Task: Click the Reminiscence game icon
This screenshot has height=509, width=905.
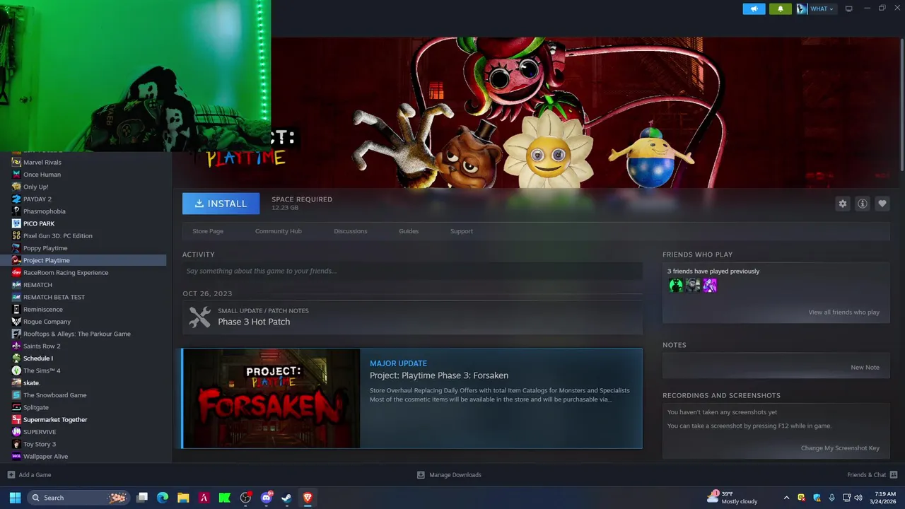Action: pyautogui.click(x=16, y=310)
